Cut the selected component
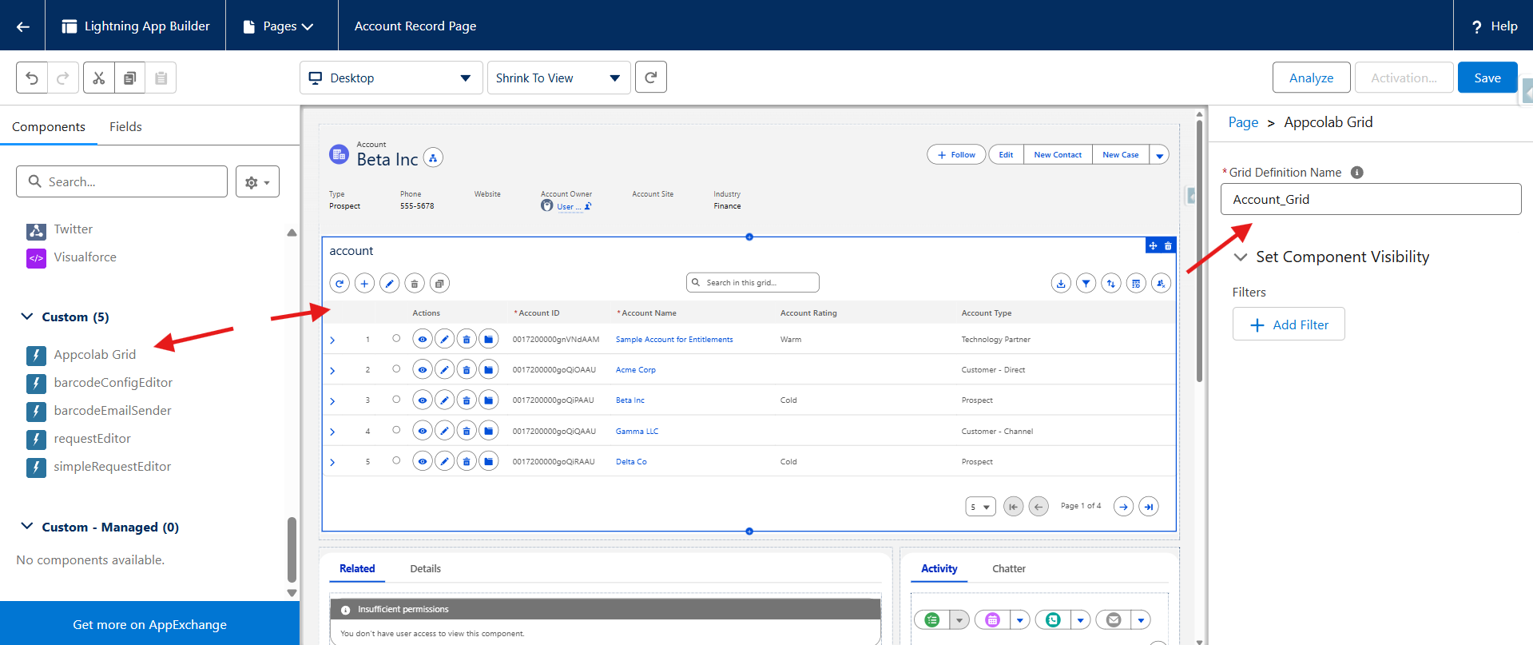1533x645 pixels. coord(99,78)
